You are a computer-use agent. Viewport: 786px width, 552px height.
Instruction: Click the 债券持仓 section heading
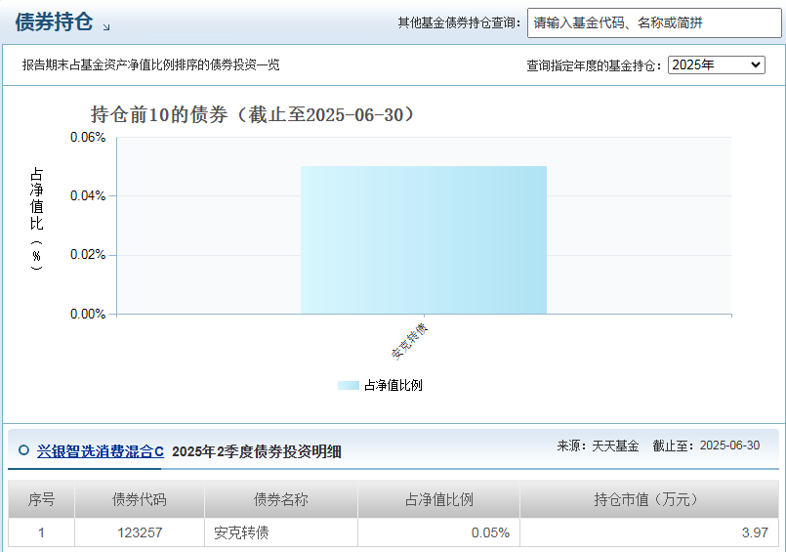(54, 21)
